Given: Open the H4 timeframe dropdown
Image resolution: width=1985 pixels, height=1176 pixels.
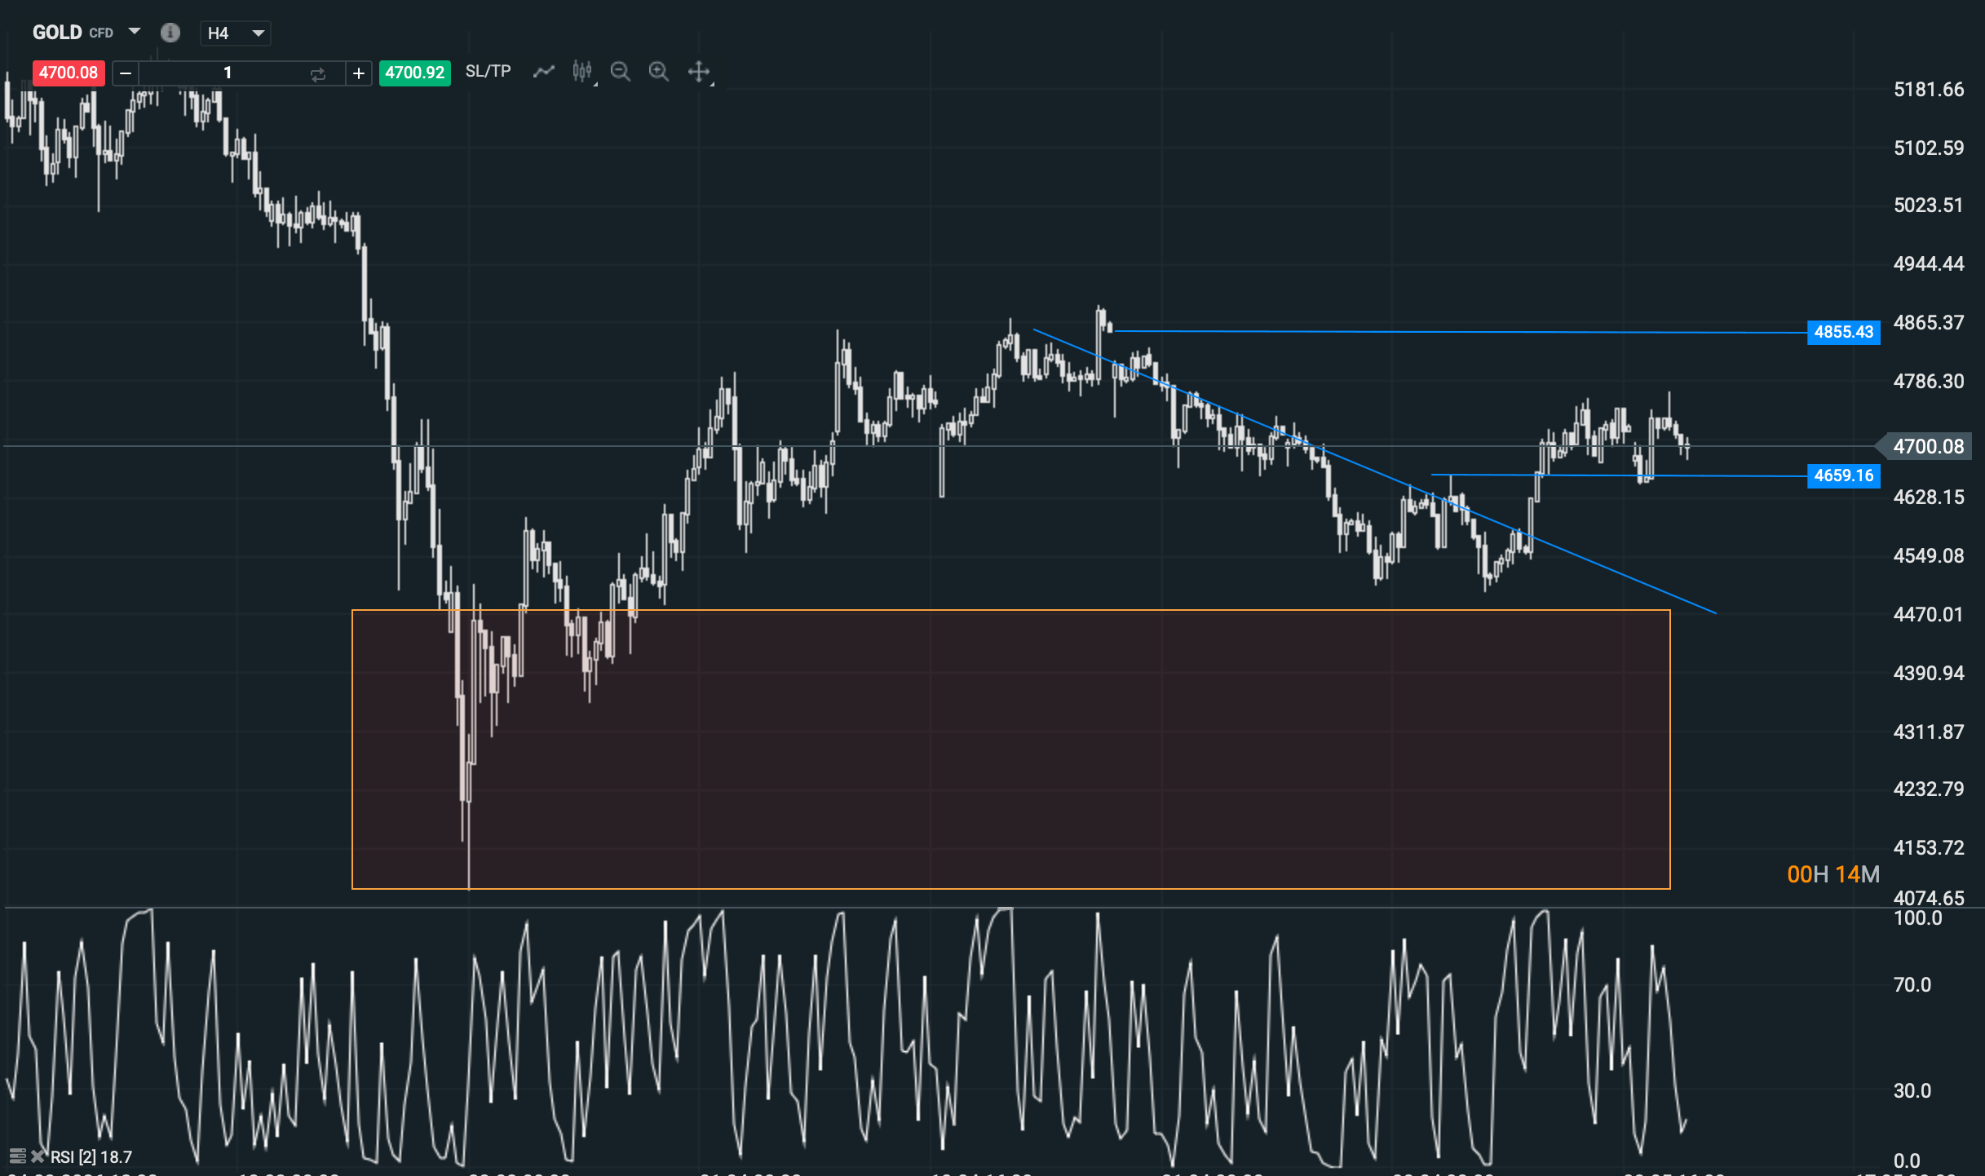Looking at the screenshot, I should coord(236,33).
